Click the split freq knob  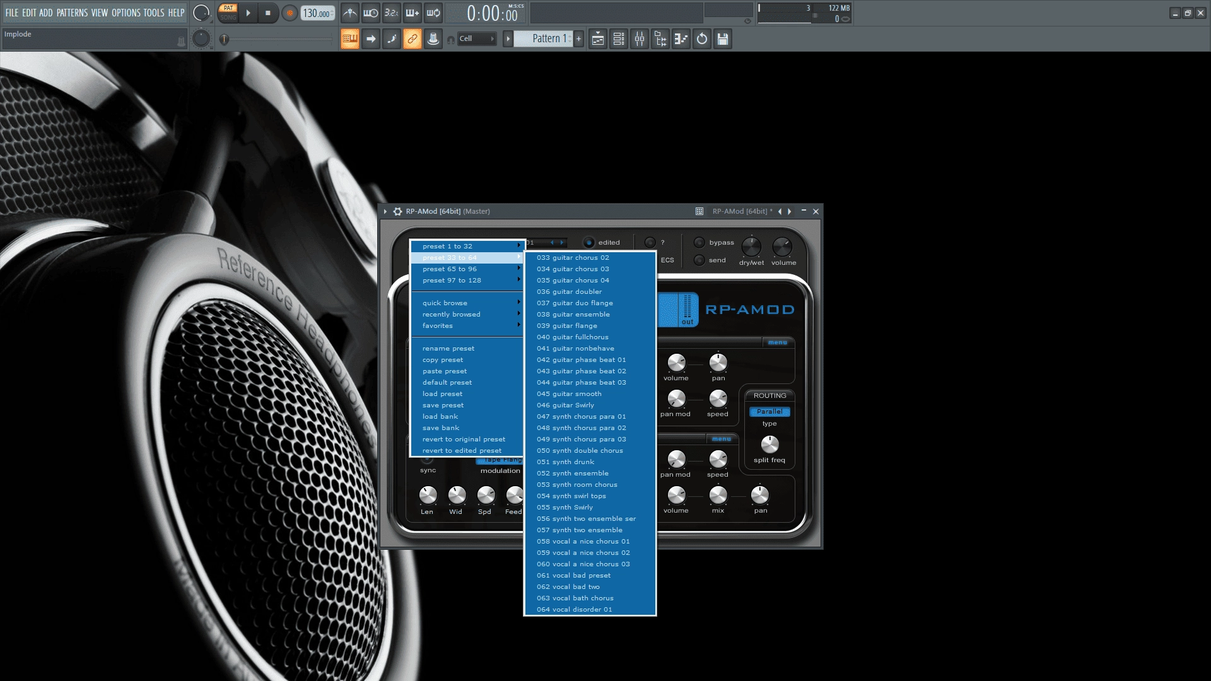click(769, 445)
